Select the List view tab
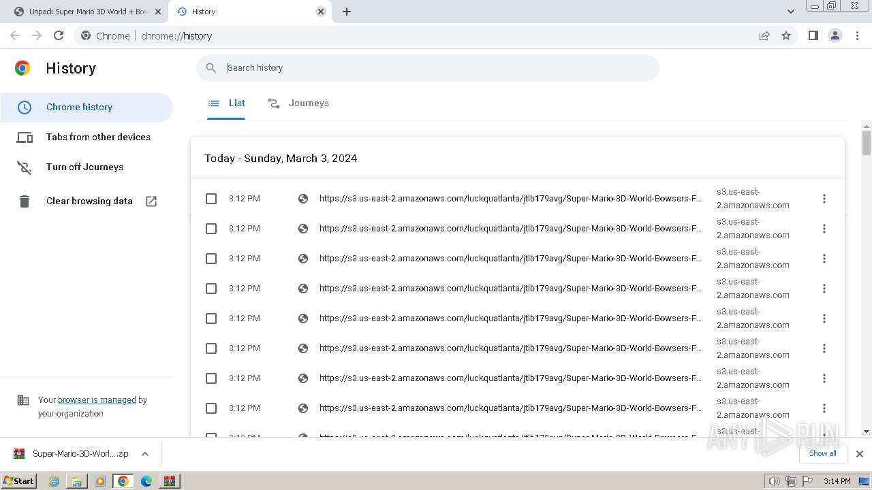 (226, 103)
